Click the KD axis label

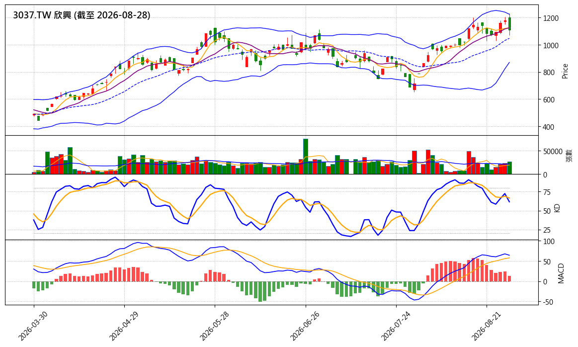(x=557, y=208)
